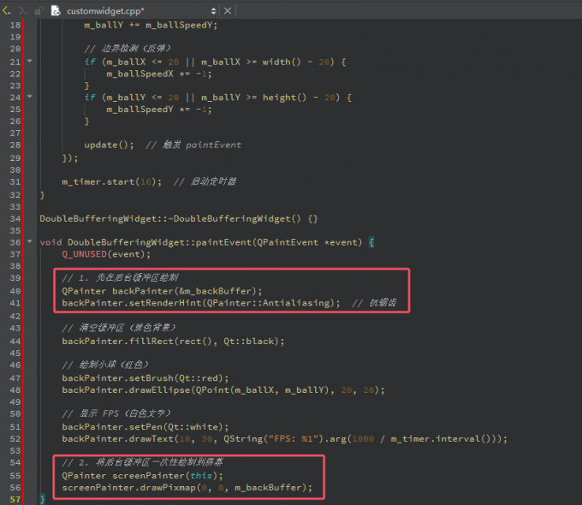Click the C++ file icon beside customwidget.cpp
The height and width of the screenshot is (505, 582).
click(x=57, y=11)
